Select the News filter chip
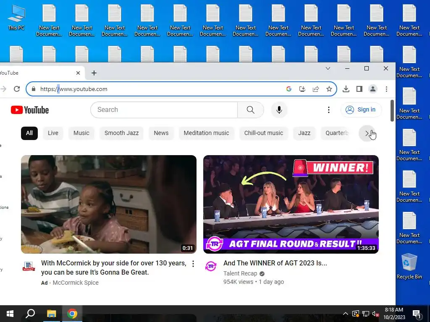 click(161, 133)
